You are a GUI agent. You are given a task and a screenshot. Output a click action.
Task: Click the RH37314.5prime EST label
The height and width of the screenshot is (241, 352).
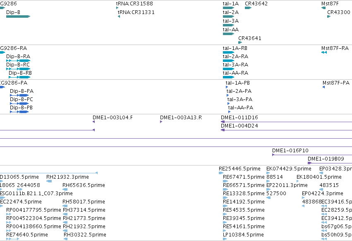tap(84, 210)
